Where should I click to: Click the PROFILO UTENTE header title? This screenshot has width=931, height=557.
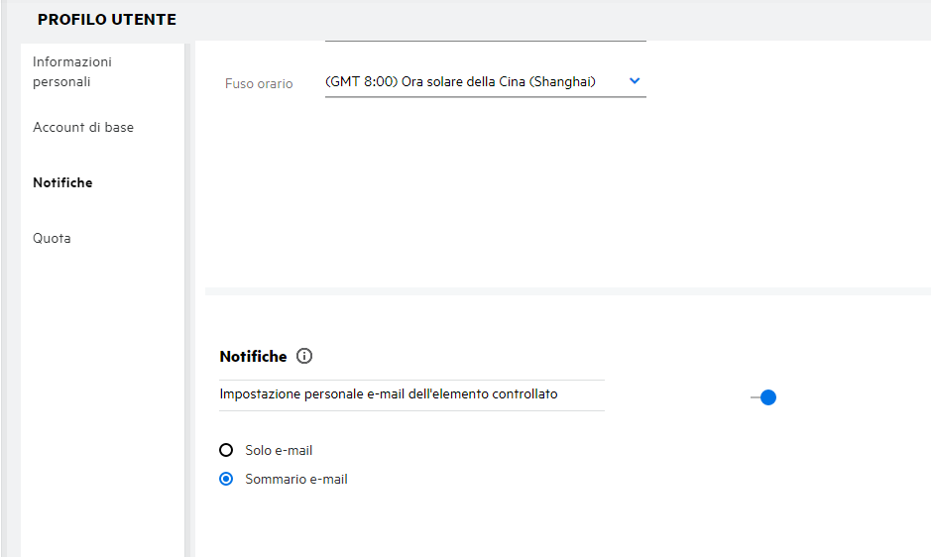click(x=107, y=20)
